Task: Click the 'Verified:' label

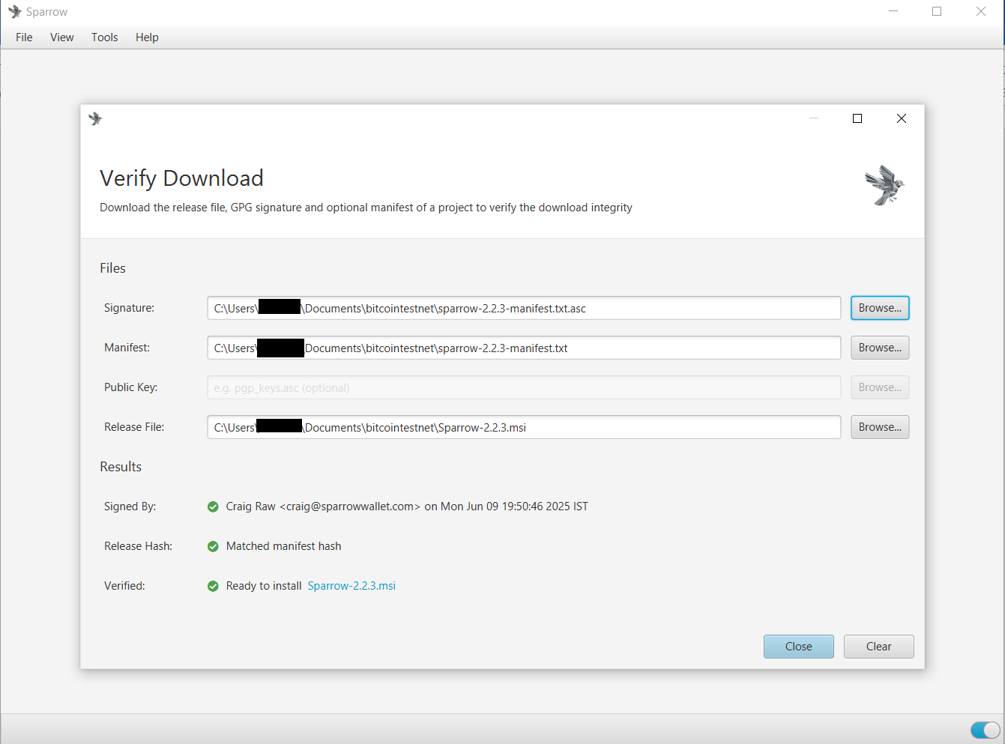Action: tap(124, 586)
